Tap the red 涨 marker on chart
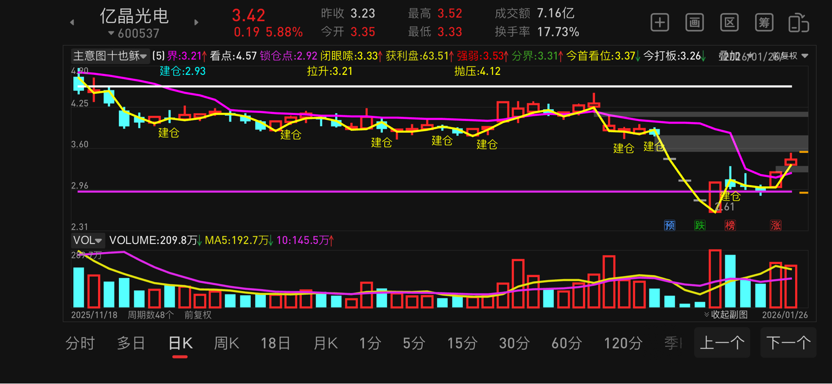Screen dimensions: 832x384 pyautogui.click(x=776, y=225)
